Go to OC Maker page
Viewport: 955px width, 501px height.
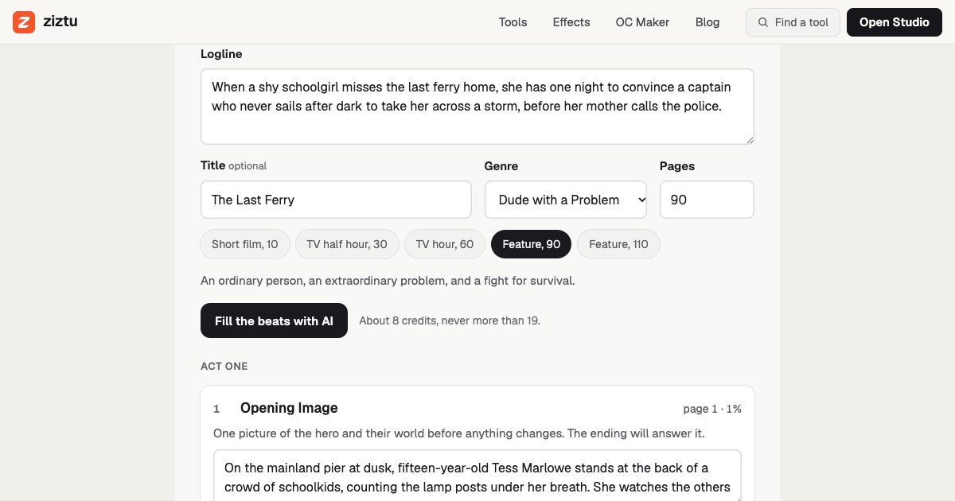(x=642, y=22)
